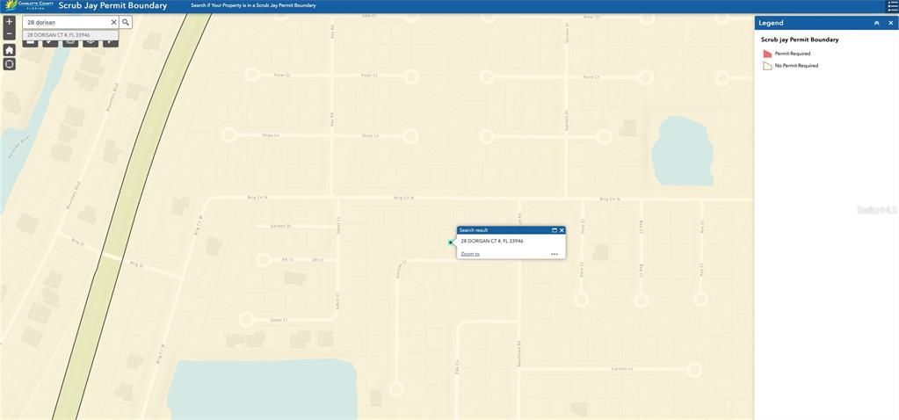Open the menu list icon in header

[x=892, y=6]
